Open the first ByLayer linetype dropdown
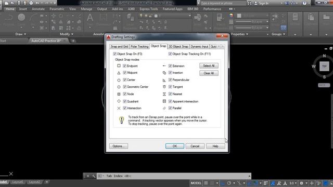This screenshot has height=187, width=333. pyautogui.click(x=267, y=22)
